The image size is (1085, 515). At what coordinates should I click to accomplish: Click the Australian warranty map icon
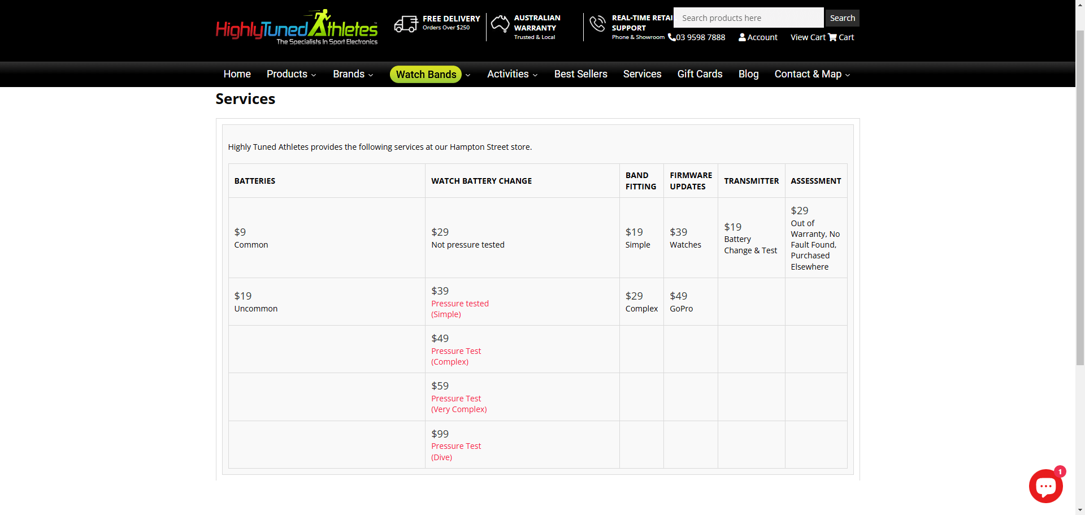click(x=500, y=24)
